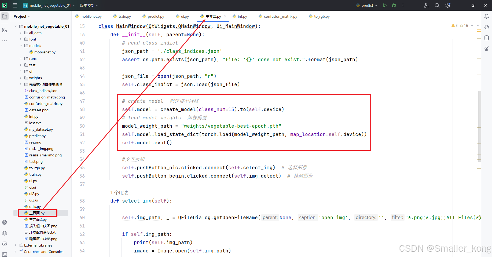Open more run actions menu
The image size is (492, 257).
tap(403, 5)
